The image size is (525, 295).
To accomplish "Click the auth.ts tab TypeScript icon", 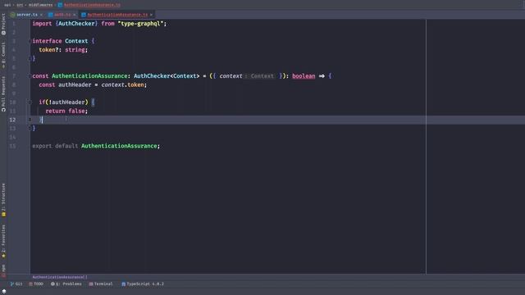I will 51,15.
